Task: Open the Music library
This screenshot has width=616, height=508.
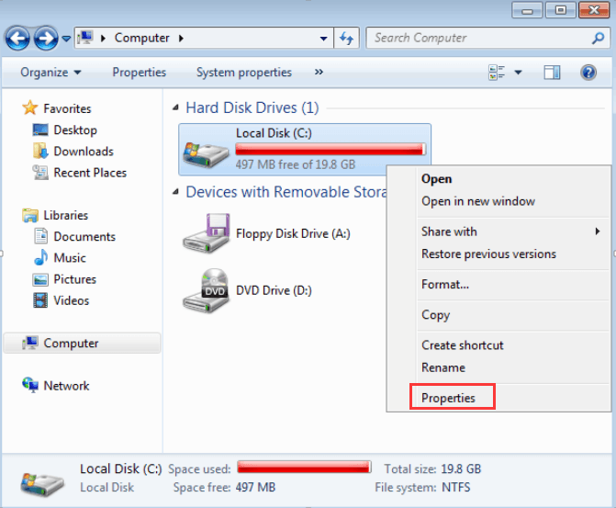Action: 70,258
